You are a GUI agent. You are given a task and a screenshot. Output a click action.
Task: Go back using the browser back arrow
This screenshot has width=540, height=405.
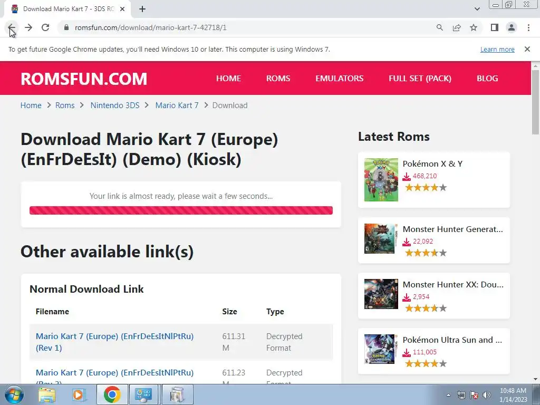click(12, 27)
